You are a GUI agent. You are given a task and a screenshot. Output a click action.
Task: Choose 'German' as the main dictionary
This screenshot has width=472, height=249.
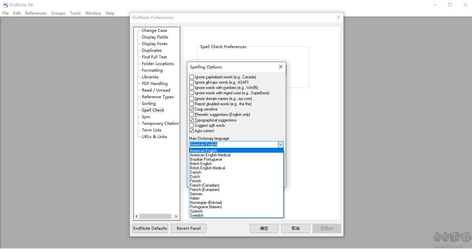pos(196,194)
